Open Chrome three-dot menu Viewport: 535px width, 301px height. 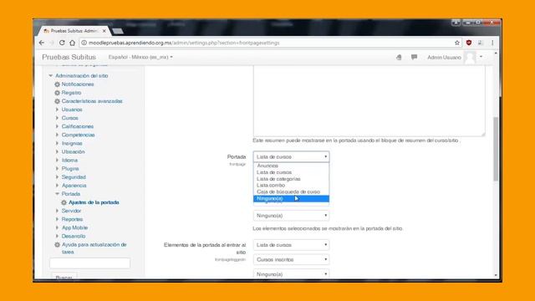(x=492, y=43)
